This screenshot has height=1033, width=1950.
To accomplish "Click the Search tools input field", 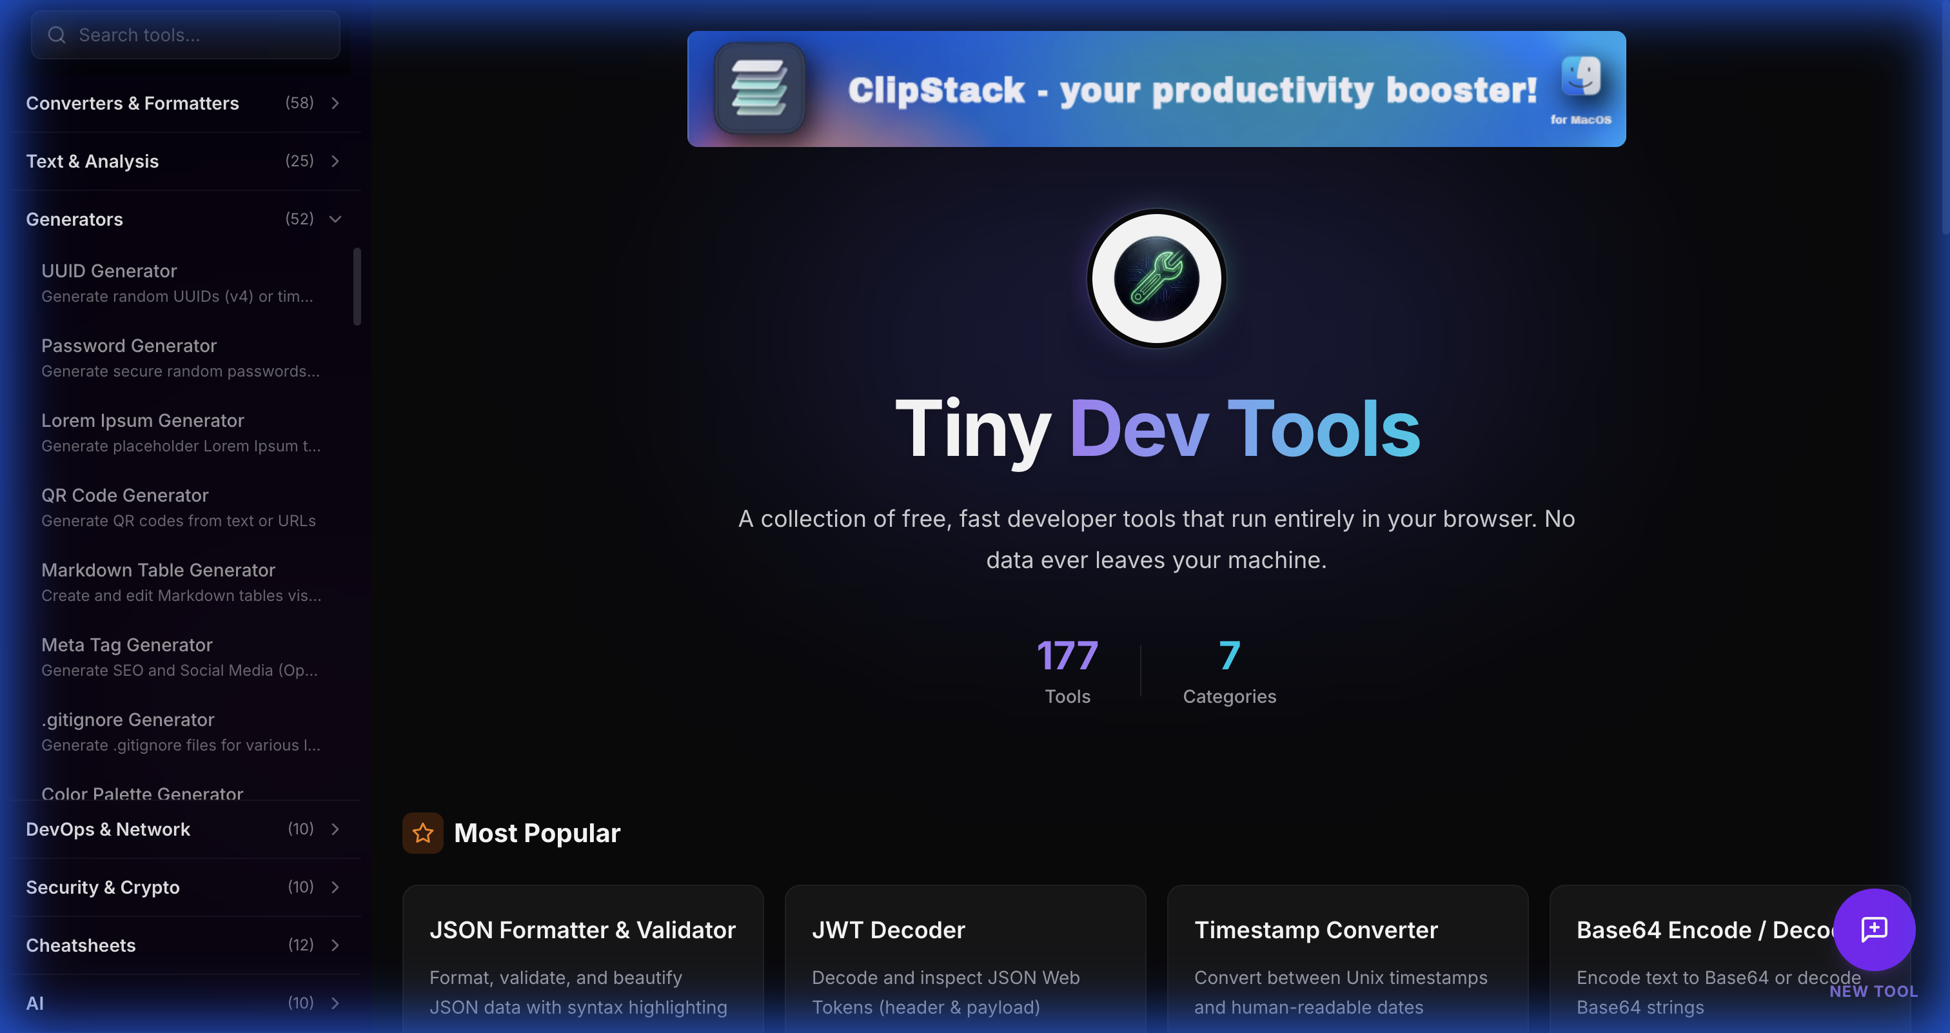I will (x=186, y=35).
